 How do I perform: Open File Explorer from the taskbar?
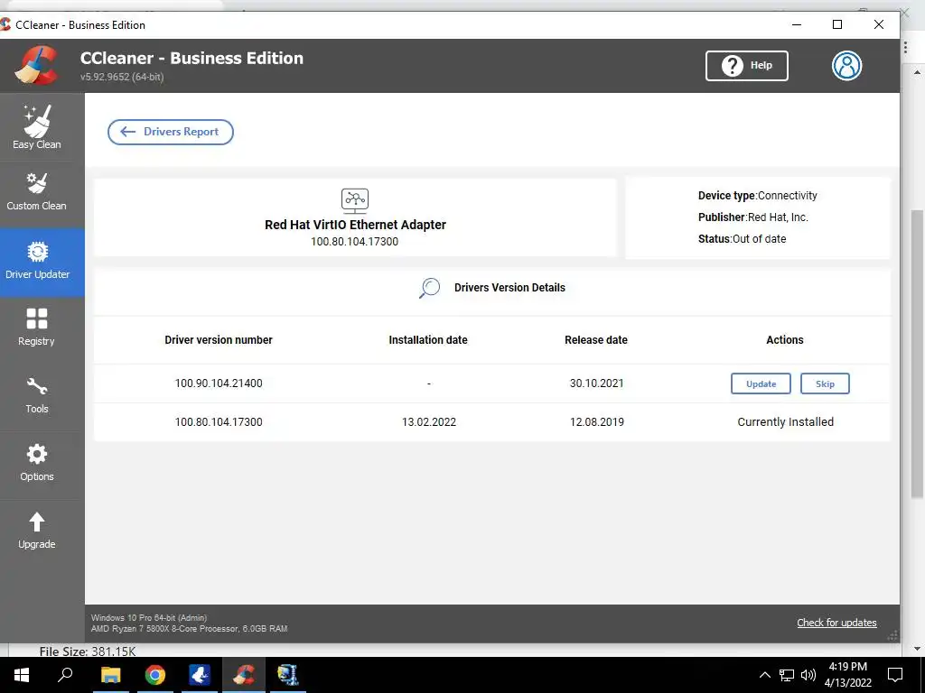[110, 675]
